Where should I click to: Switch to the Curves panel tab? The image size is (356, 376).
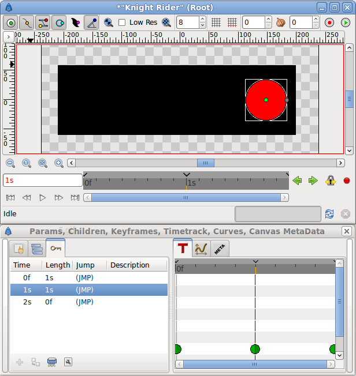coord(201,249)
